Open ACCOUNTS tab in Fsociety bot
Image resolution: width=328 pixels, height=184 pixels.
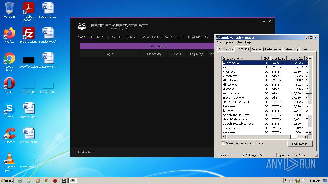[x=86, y=37]
